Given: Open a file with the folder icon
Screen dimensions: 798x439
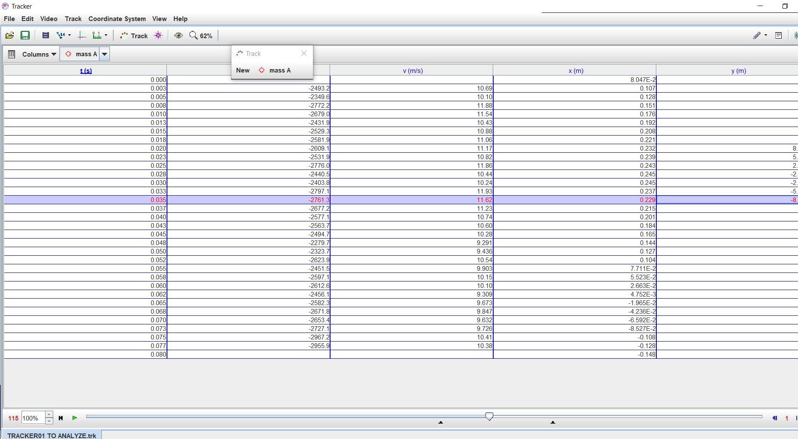Looking at the screenshot, I should pos(9,36).
